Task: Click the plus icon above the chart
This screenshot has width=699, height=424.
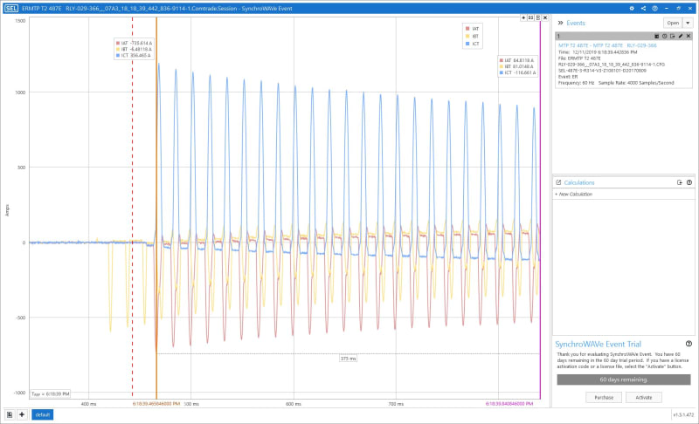Action: pos(523,17)
